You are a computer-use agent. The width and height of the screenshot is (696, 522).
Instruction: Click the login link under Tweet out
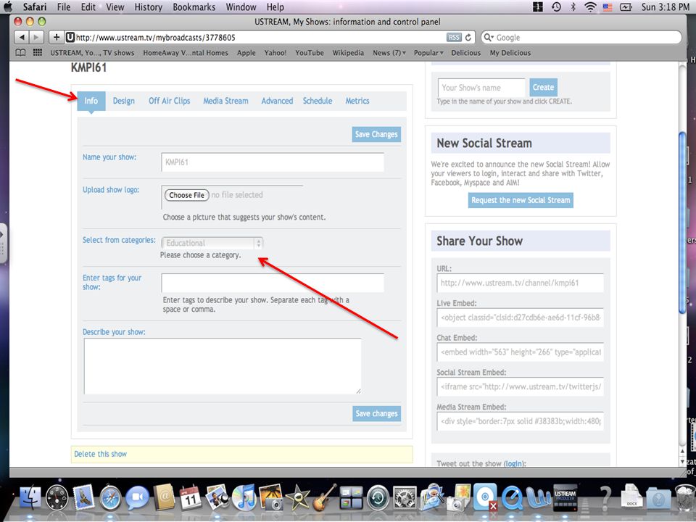pos(513,463)
